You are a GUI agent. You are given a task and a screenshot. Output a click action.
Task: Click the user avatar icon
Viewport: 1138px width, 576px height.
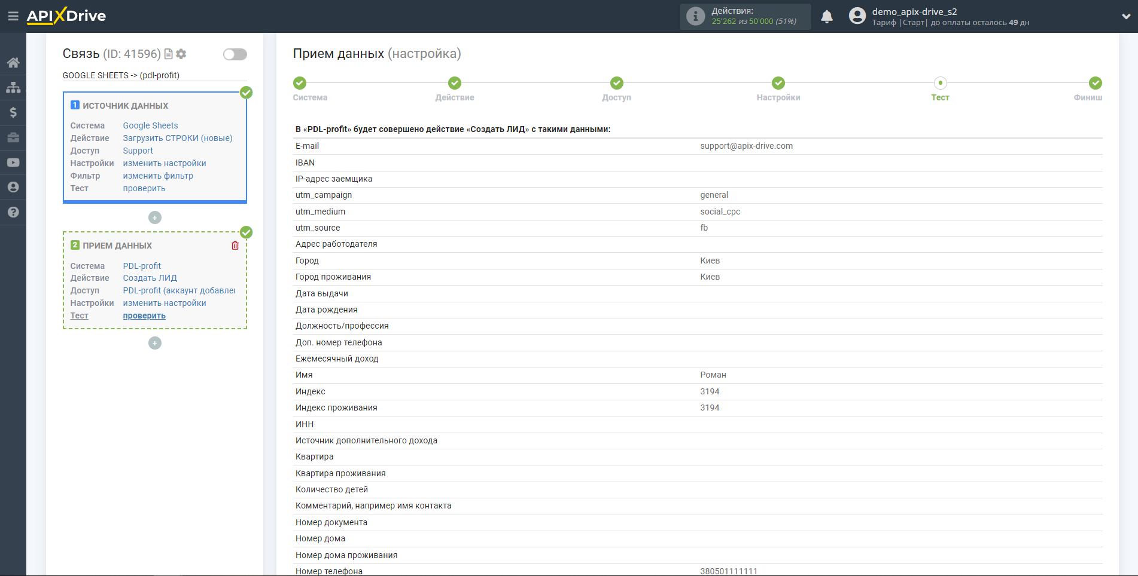coord(857,16)
